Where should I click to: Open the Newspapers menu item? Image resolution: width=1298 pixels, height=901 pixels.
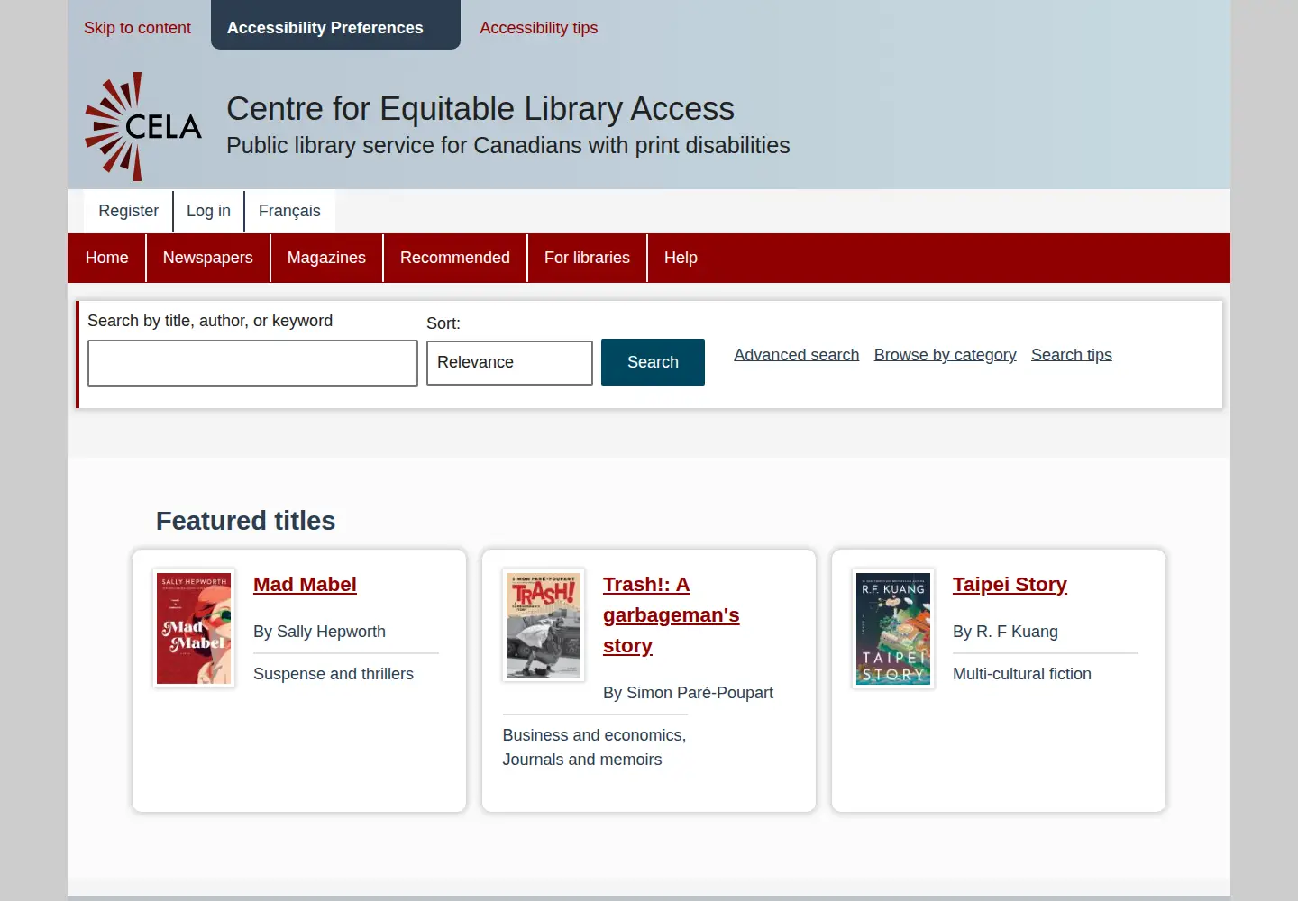(x=208, y=258)
